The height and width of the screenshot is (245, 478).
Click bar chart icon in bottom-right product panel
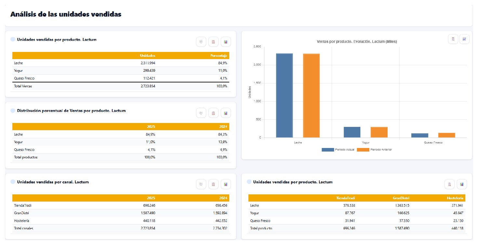(x=462, y=184)
